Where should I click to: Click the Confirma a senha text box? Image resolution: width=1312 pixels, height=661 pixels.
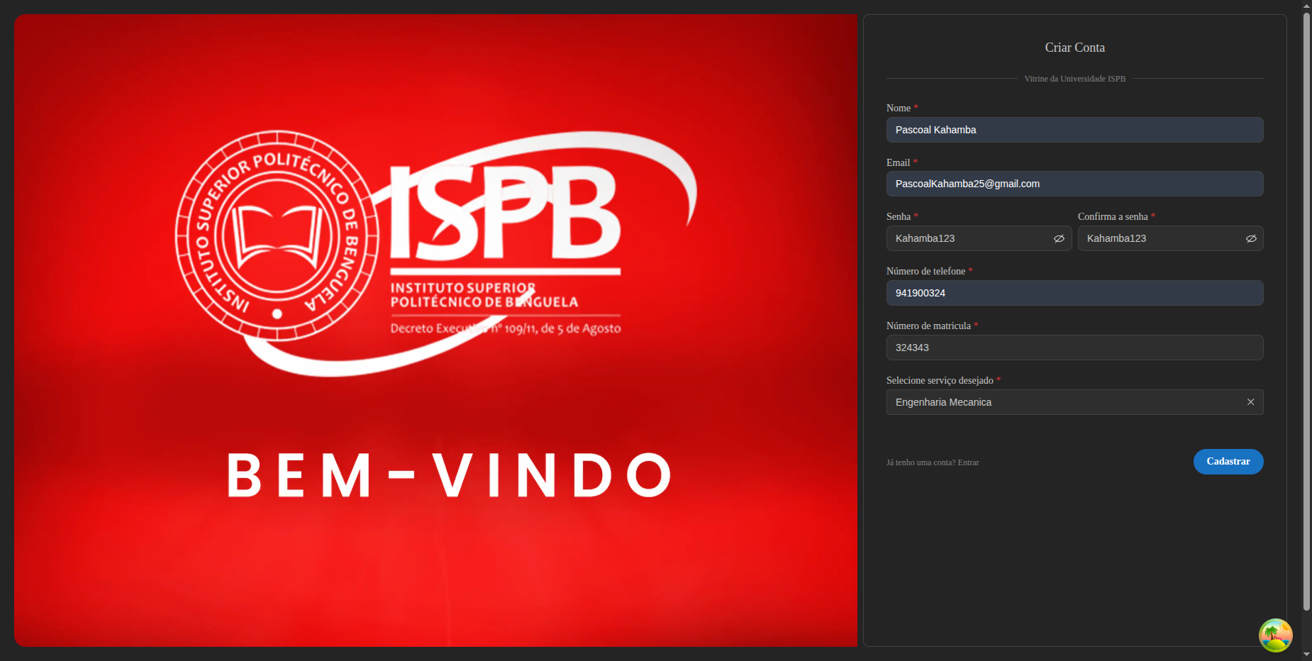1160,238
